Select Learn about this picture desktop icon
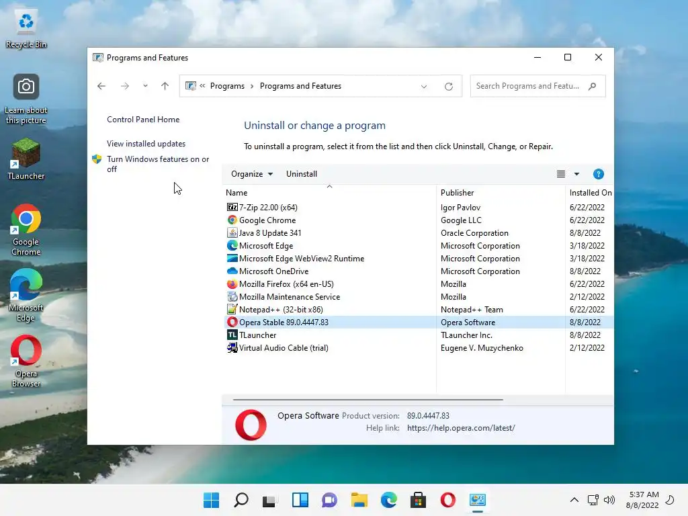 (x=26, y=99)
